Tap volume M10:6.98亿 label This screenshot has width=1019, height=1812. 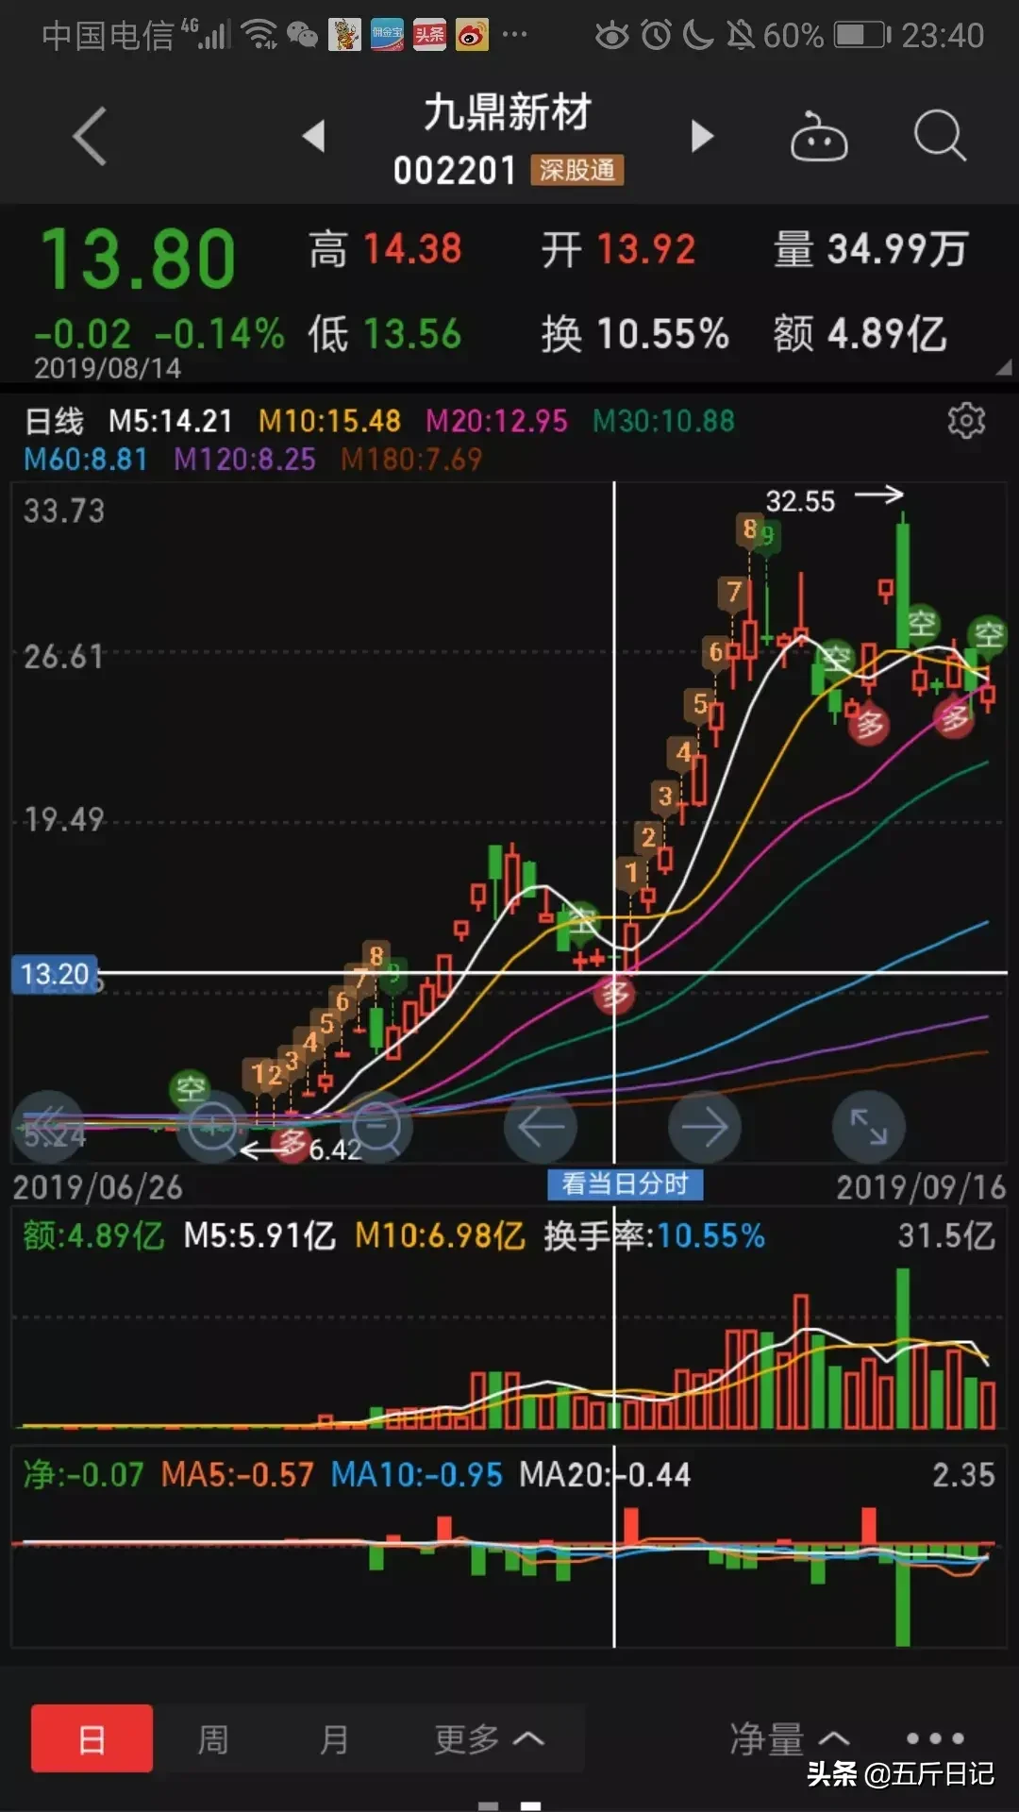[x=440, y=1236]
